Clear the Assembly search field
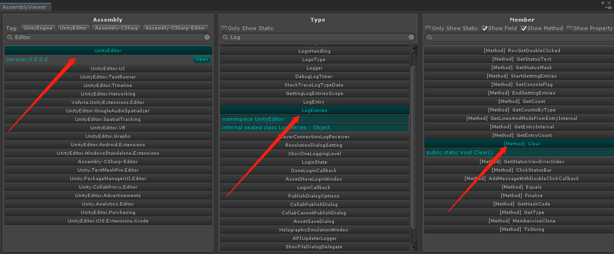614x254 pixels. coord(207,37)
